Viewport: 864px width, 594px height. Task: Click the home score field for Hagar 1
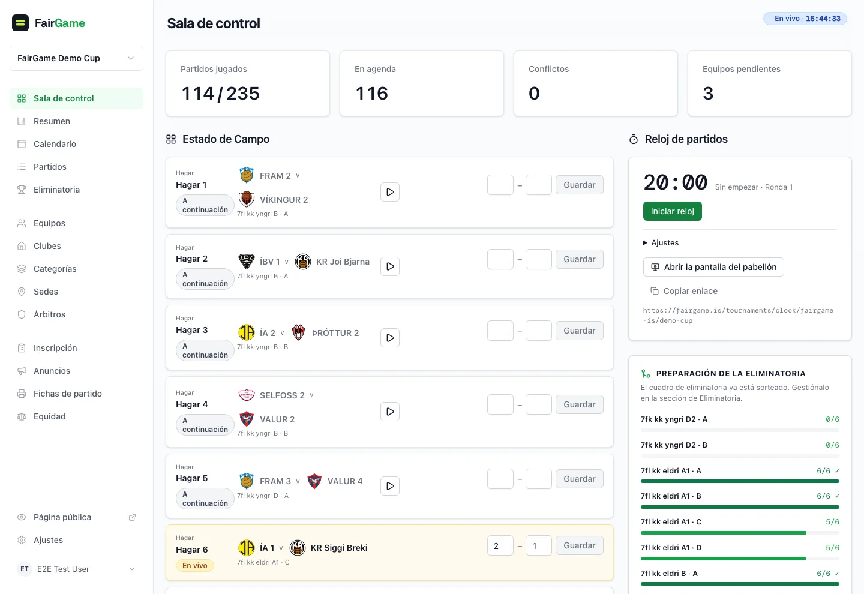click(x=500, y=185)
